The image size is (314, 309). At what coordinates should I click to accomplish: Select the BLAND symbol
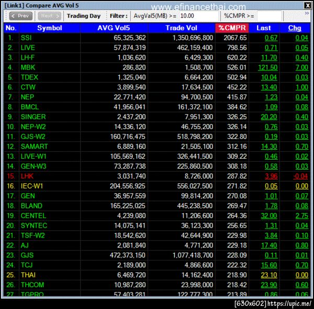coord(31,206)
